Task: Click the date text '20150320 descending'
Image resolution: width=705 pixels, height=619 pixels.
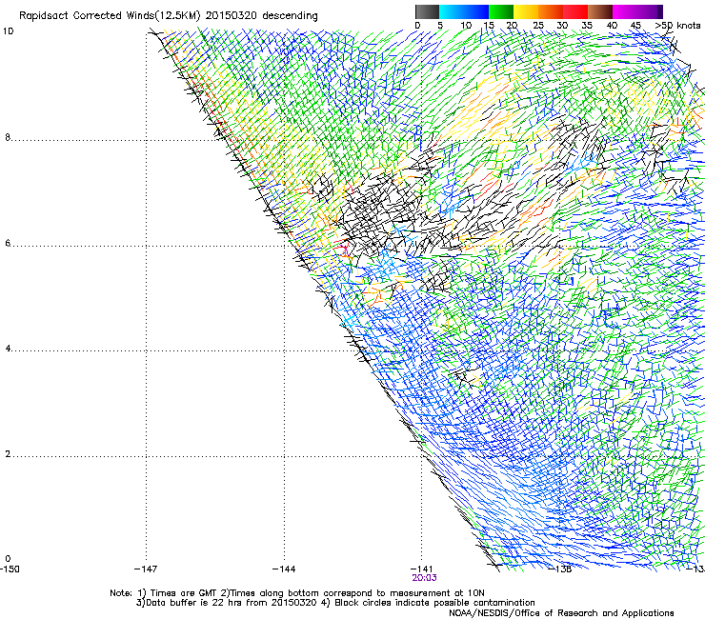Action: pos(262,16)
